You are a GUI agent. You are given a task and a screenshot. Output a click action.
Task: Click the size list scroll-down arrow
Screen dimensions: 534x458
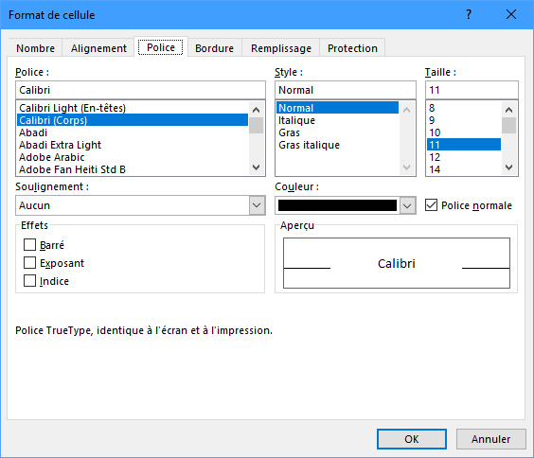508,167
